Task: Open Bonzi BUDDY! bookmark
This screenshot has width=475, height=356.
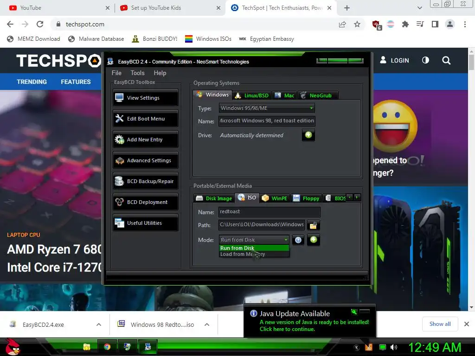Action: (x=154, y=39)
